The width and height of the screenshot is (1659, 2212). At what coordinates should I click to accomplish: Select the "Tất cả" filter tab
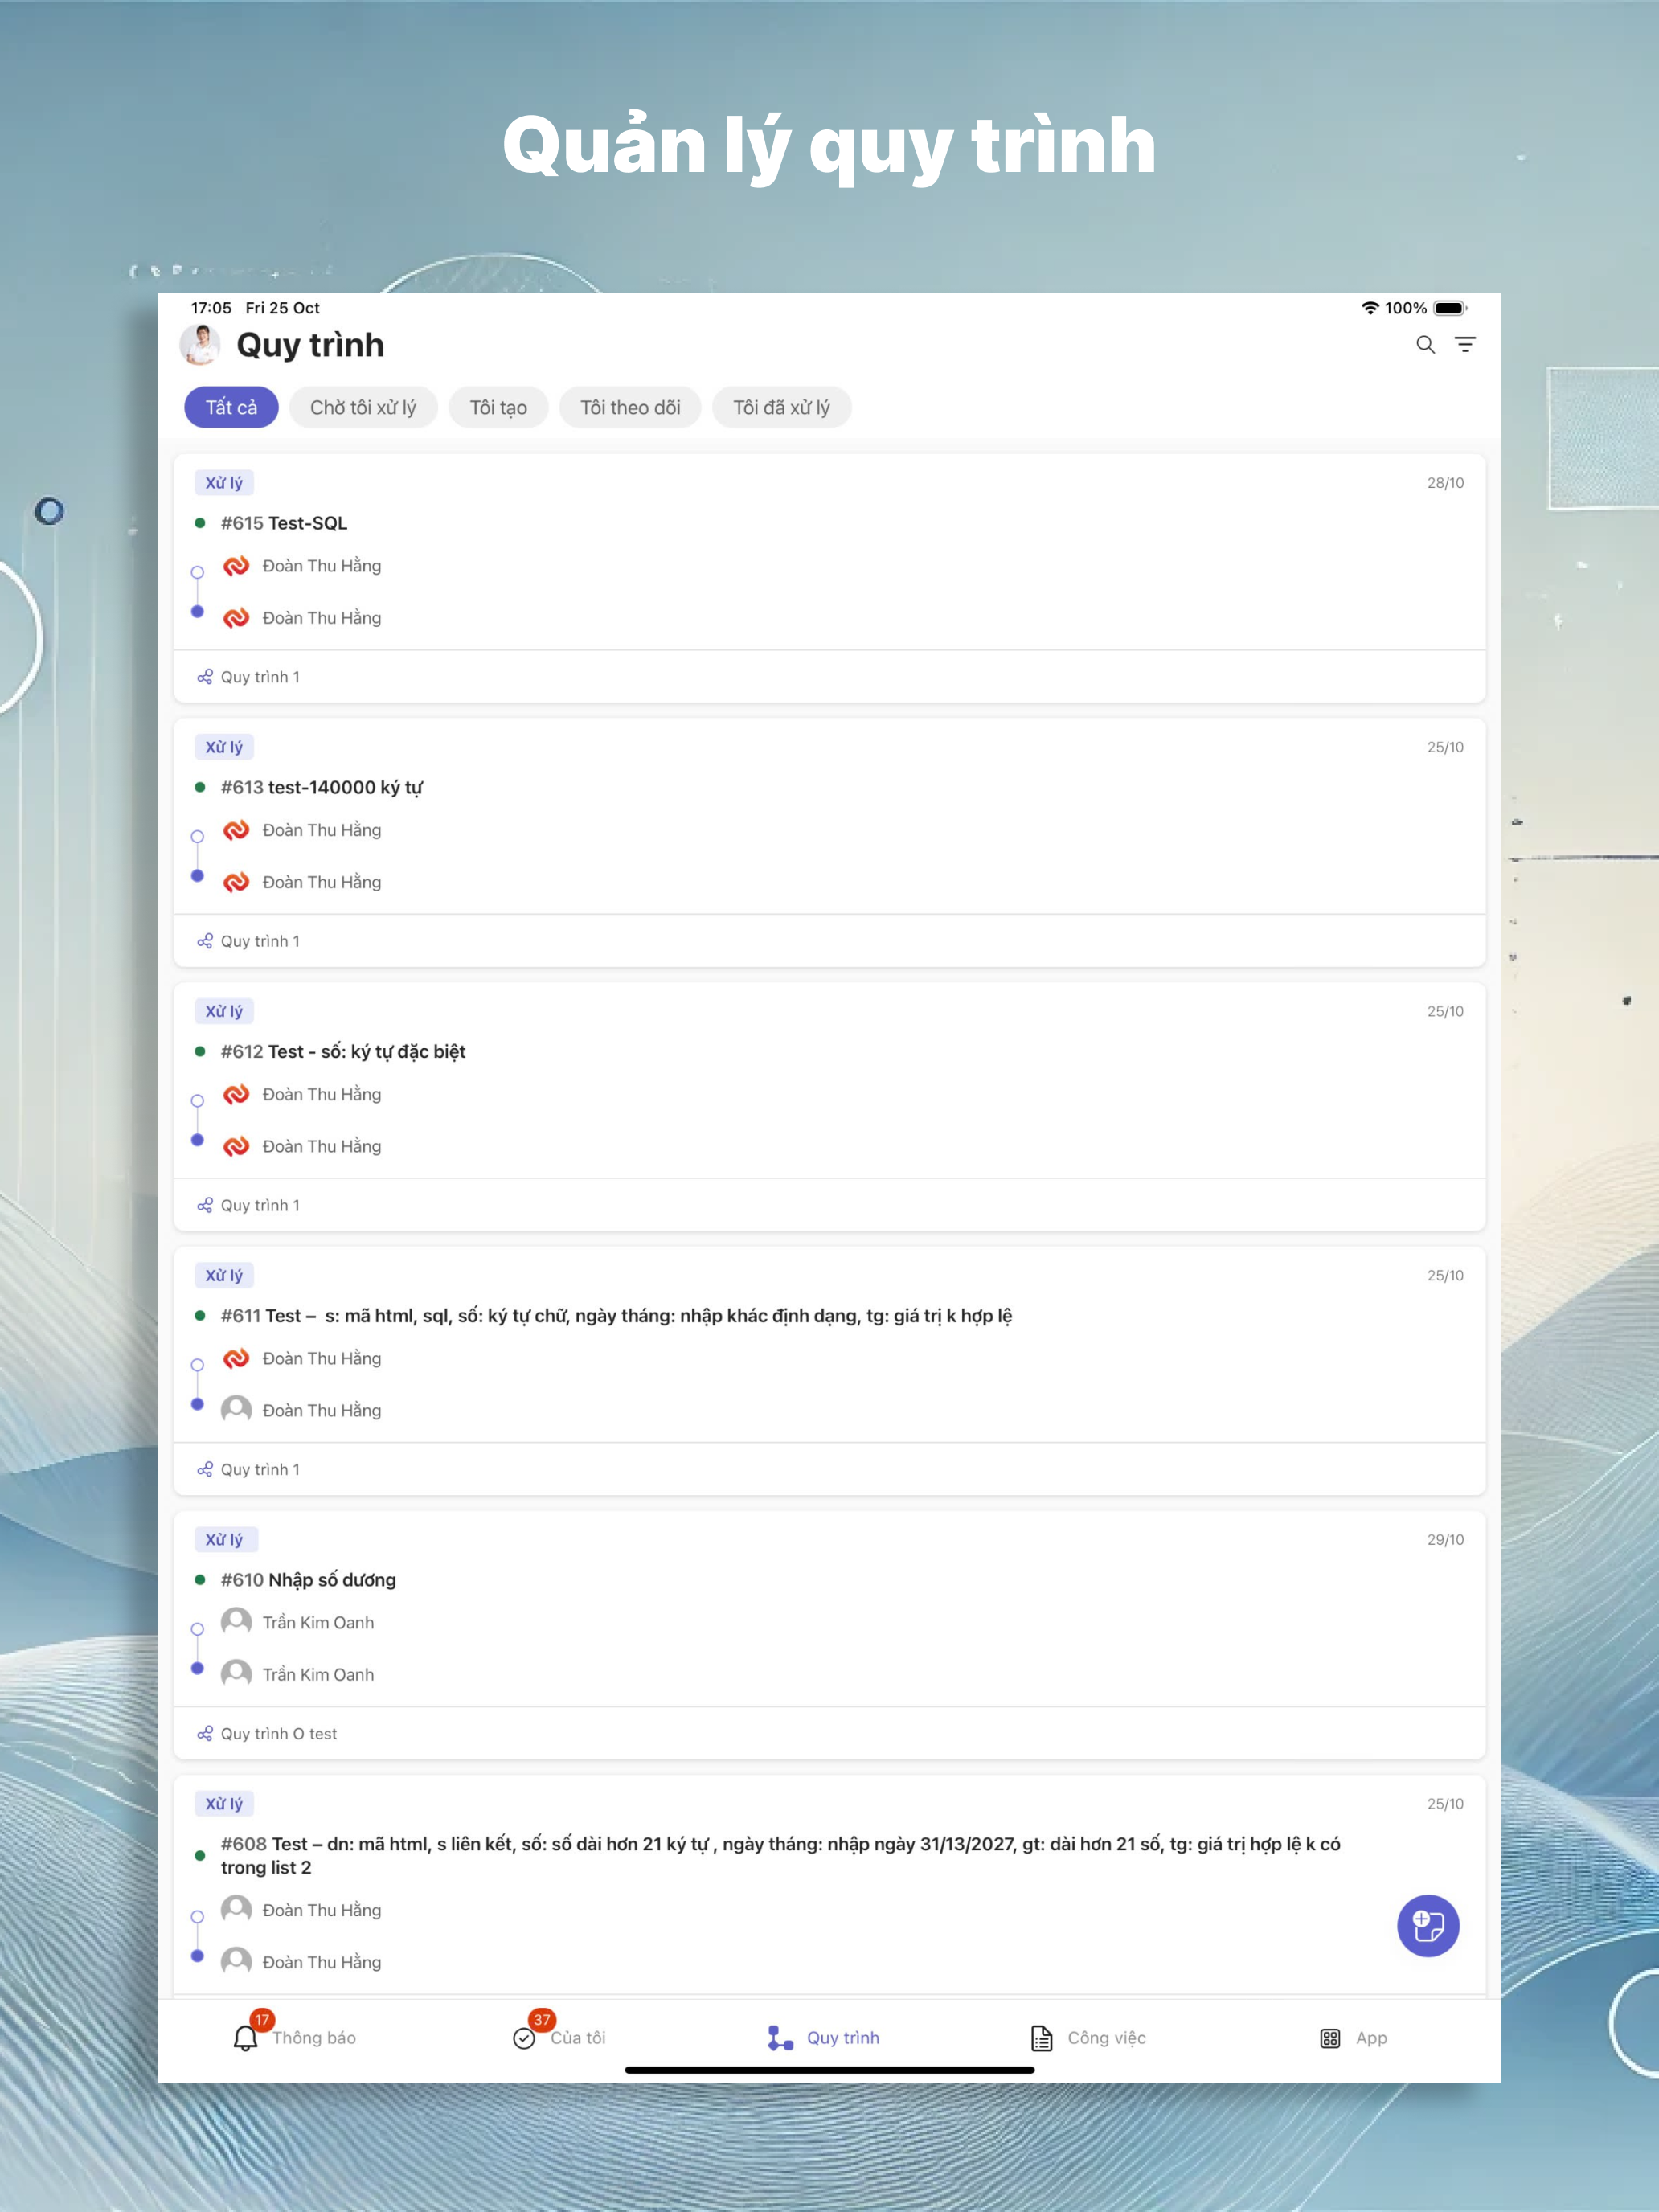pyautogui.click(x=231, y=407)
